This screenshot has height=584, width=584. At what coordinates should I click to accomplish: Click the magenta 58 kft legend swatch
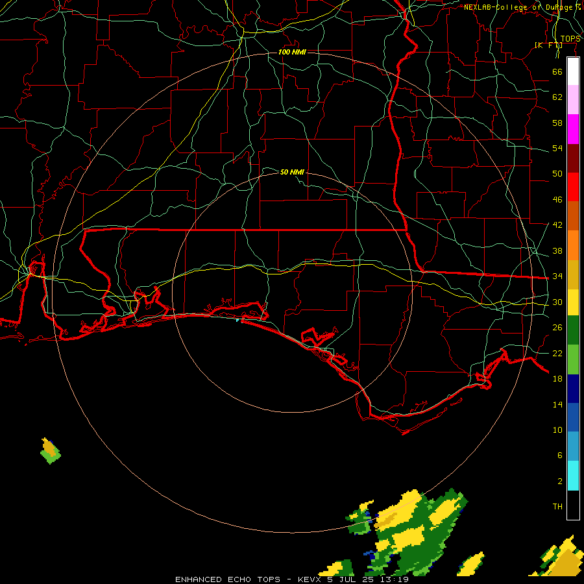pyautogui.click(x=573, y=129)
